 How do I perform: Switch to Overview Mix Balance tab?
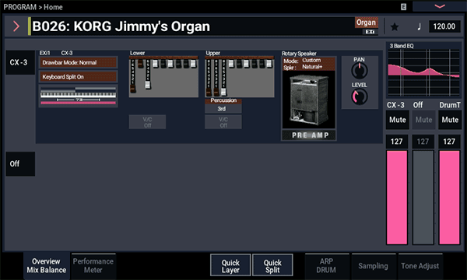pos(47,265)
